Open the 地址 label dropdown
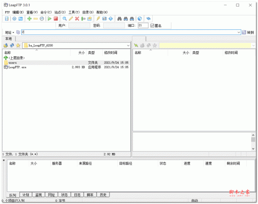 (x=9, y=32)
